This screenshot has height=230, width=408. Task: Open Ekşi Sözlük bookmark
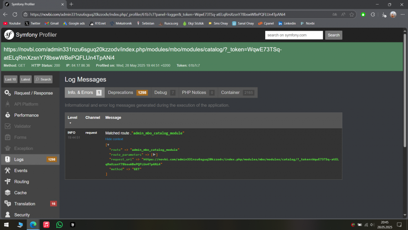coord(193,23)
